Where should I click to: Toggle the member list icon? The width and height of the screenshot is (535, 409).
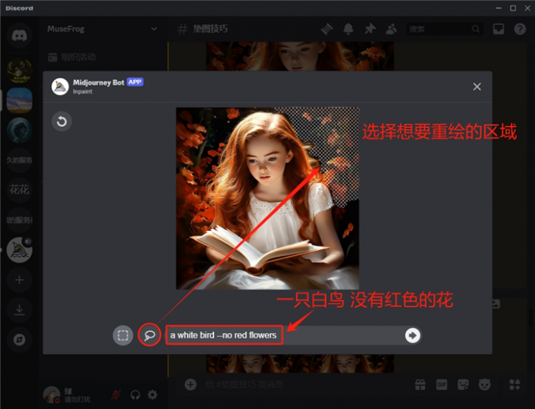391,29
